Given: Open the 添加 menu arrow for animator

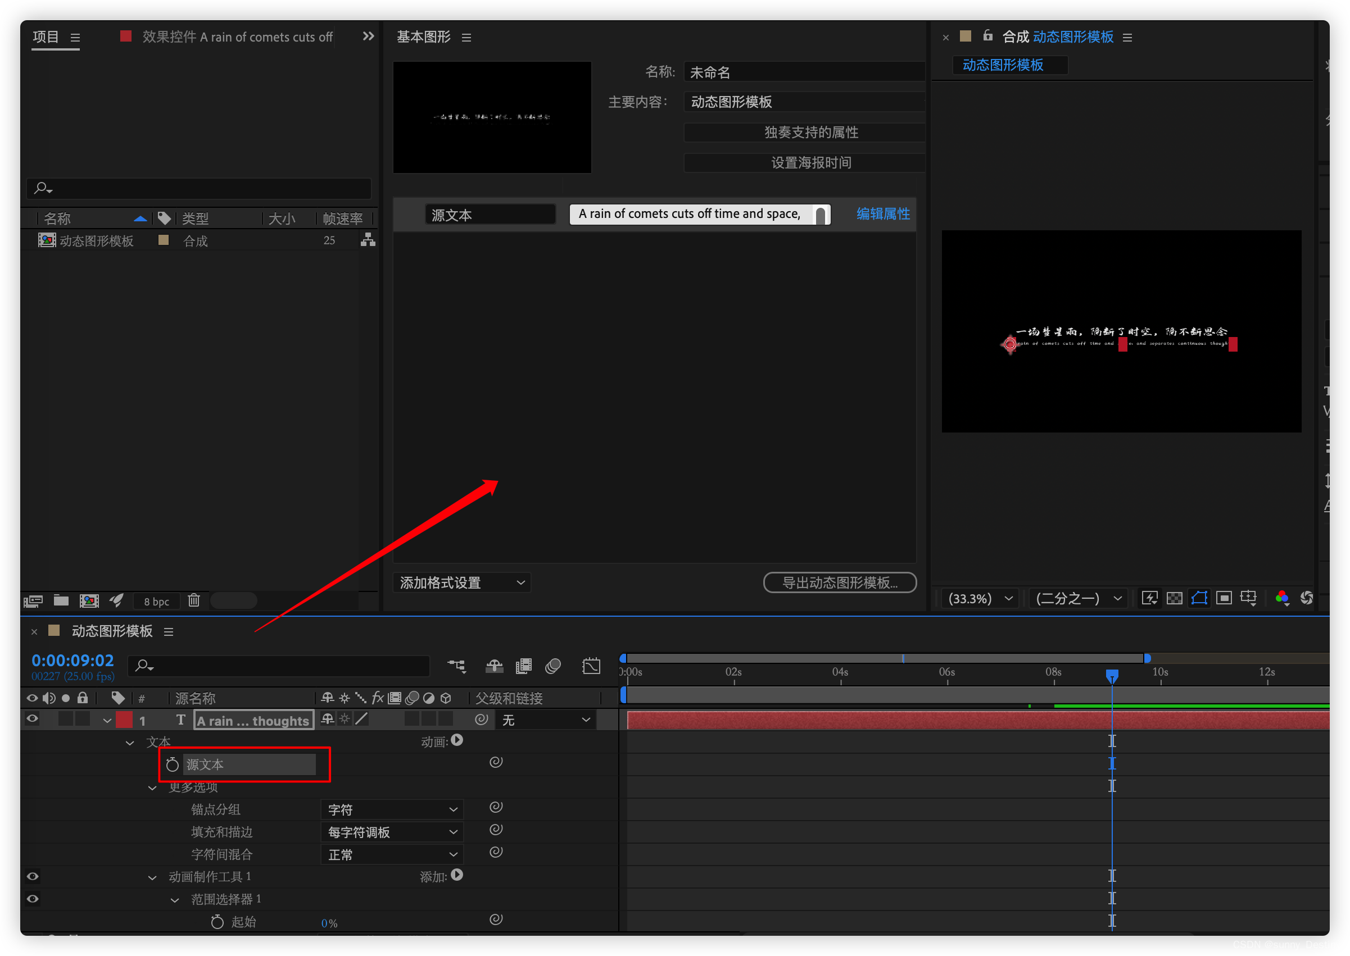Looking at the screenshot, I should [x=457, y=875].
